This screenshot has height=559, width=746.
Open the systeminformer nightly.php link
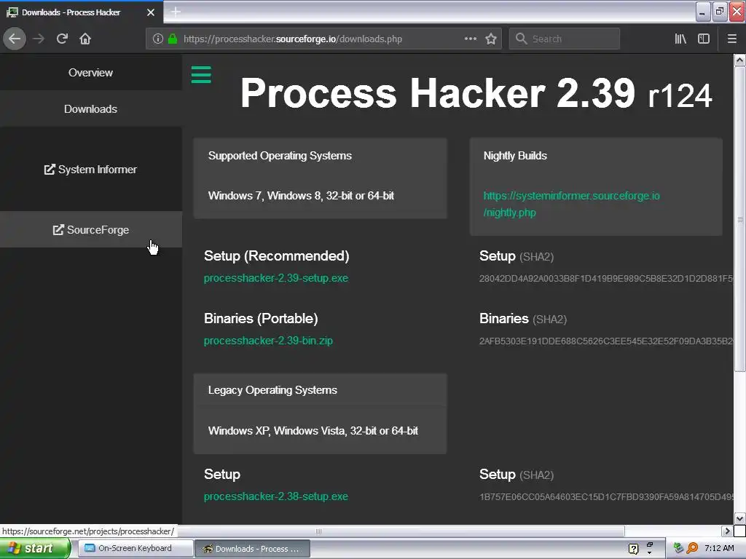tap(571, 204)
